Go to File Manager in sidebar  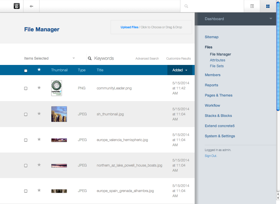220,54
